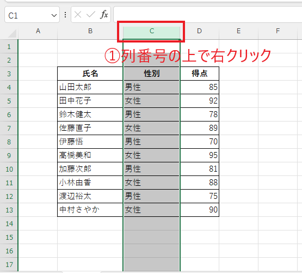
Task: Select the cell 鈴木健太
Action: [x=90, y=114]
